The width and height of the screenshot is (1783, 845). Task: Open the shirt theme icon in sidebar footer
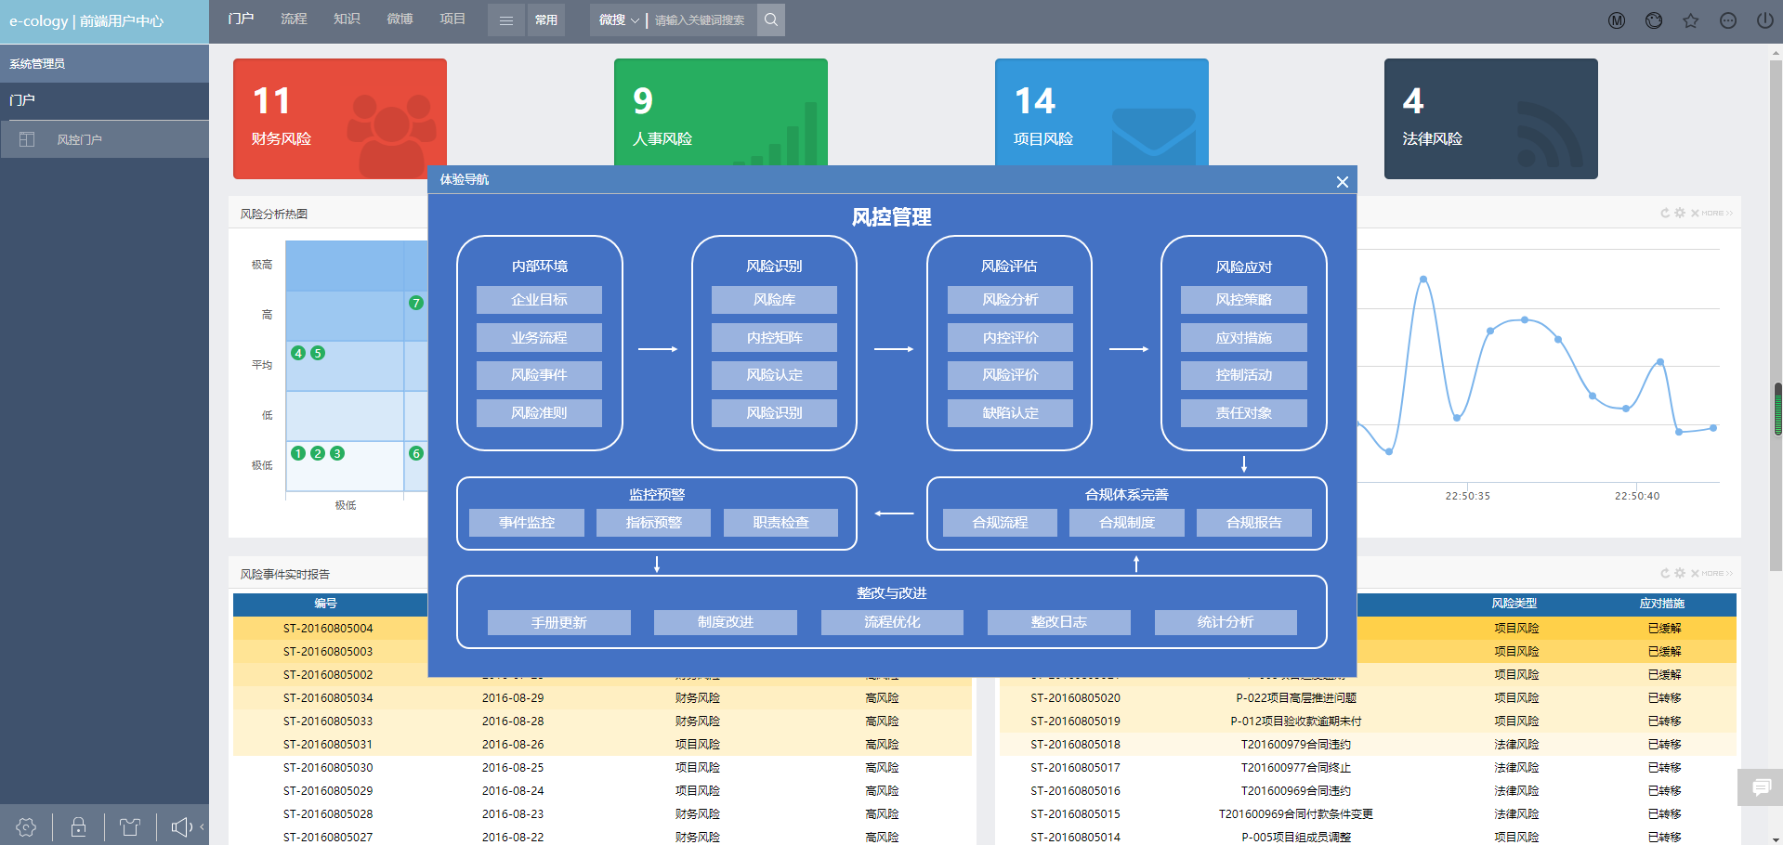coord(130,826)
